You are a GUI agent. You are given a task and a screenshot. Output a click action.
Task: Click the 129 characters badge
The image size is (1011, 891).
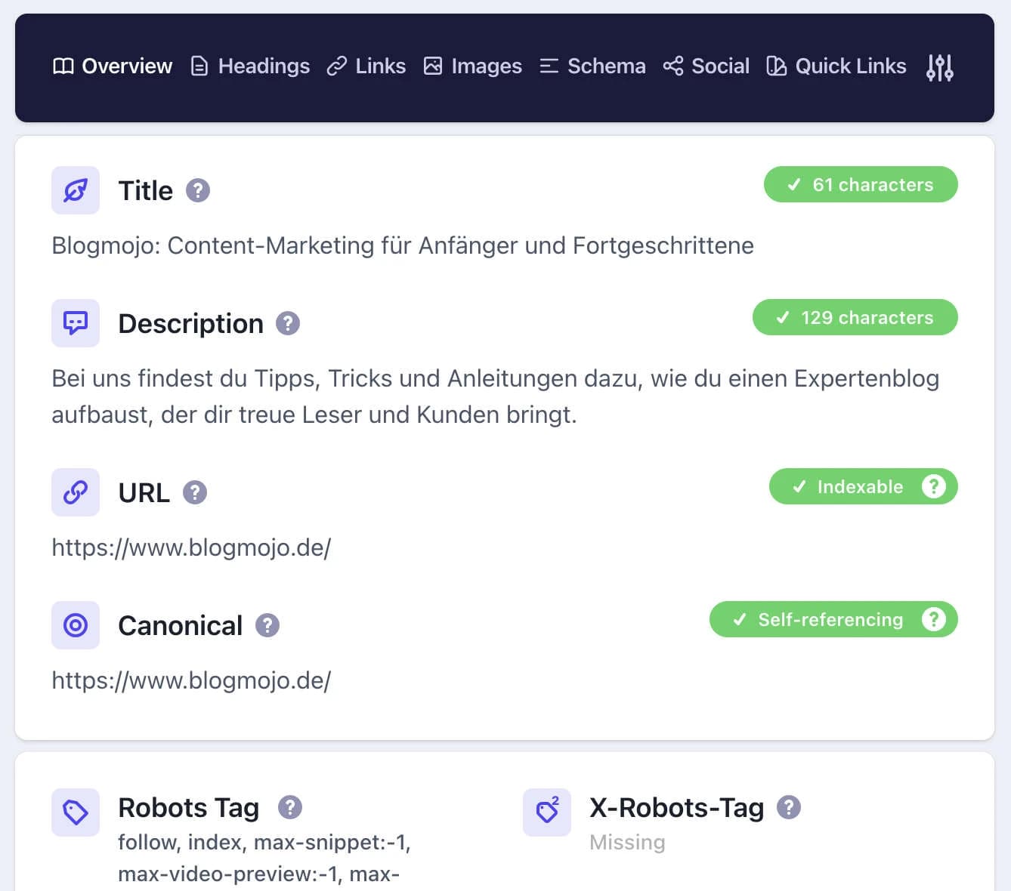pyautogui.click(x=855, y=317)
